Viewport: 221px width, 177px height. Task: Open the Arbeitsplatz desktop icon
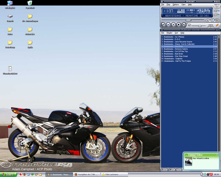point(10,5)
